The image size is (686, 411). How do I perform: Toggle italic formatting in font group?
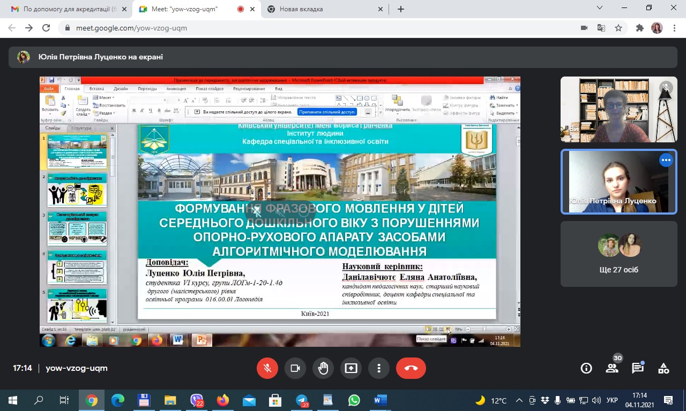[x=141, y=110]
